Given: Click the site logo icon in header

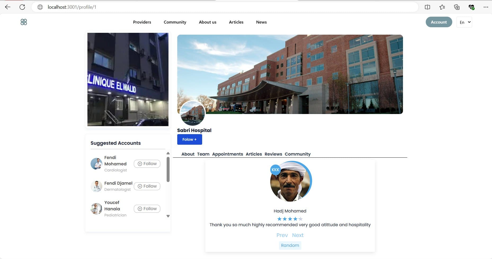Looking at the screenshot, I should click(24, 22).
